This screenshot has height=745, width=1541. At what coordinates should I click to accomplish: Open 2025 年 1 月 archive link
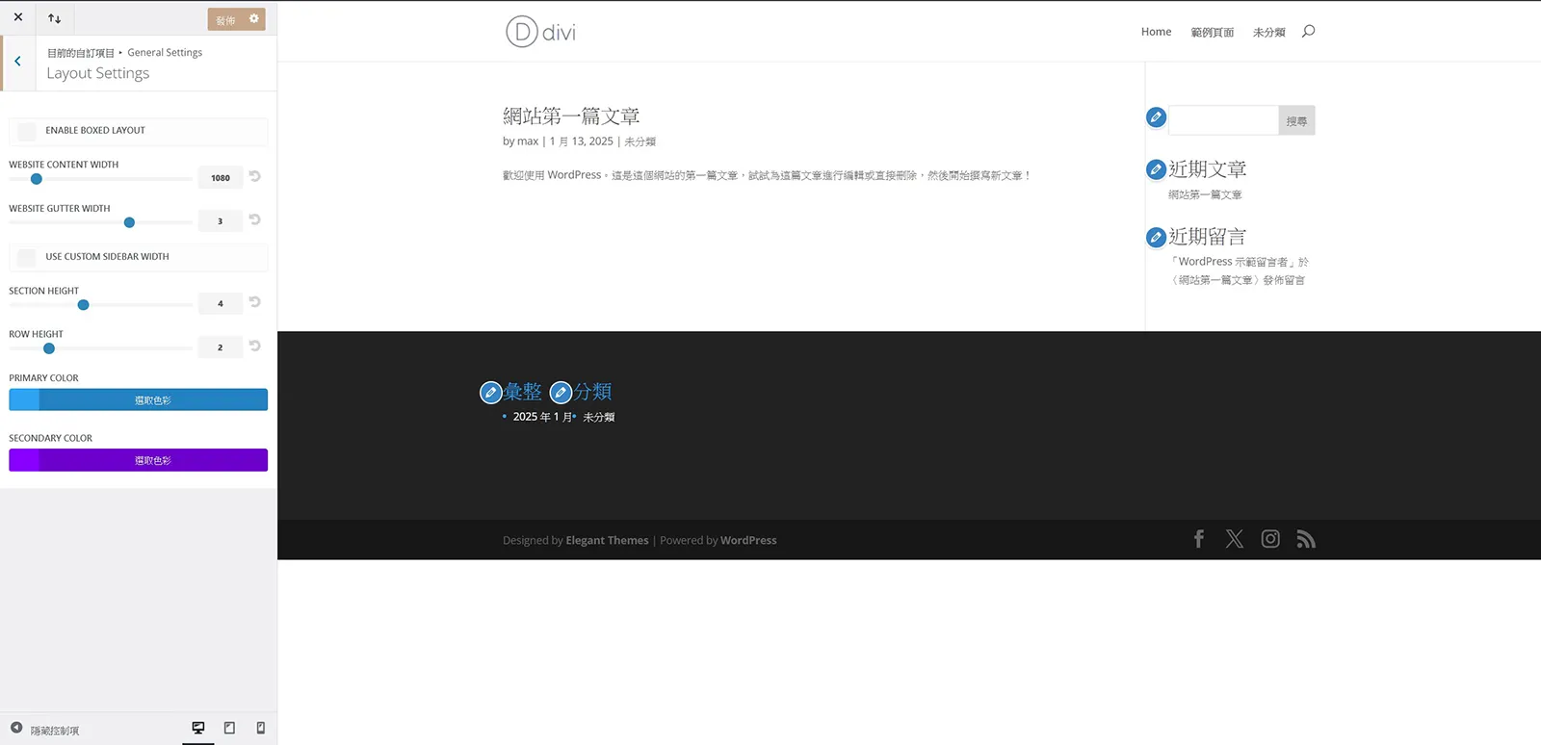(x=542, y=417)
